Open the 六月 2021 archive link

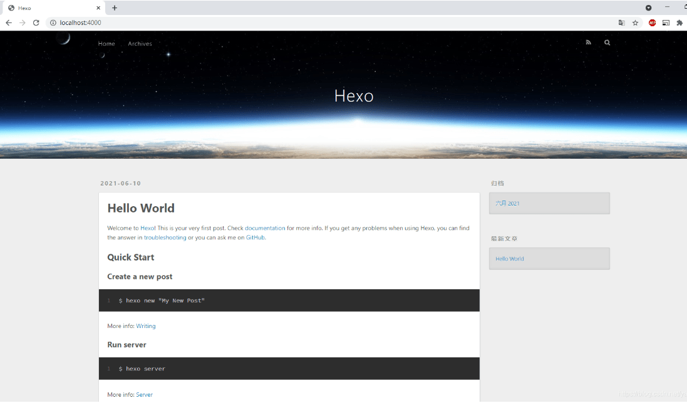pos(507,203)
